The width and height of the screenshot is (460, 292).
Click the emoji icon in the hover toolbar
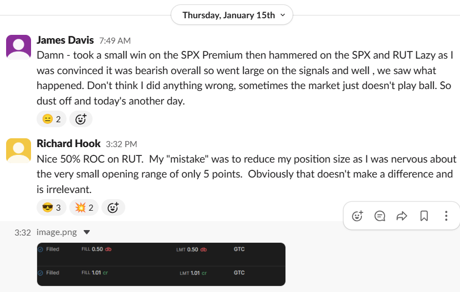coord(357,216)
